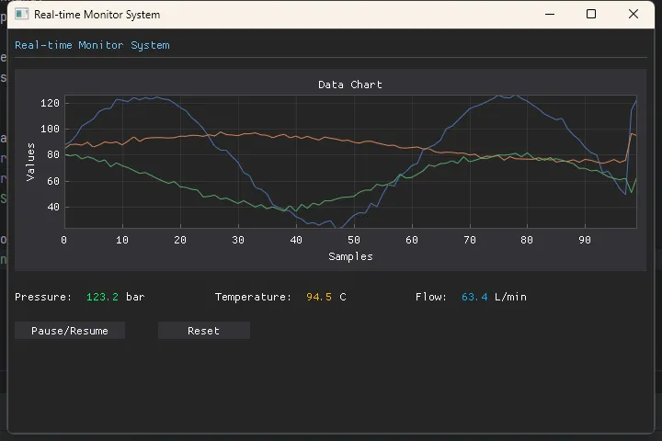This screenshot has height=441, width=662.
Task: Click the Samples axis label
Action: pyautogui.click(x=350, y=256)
